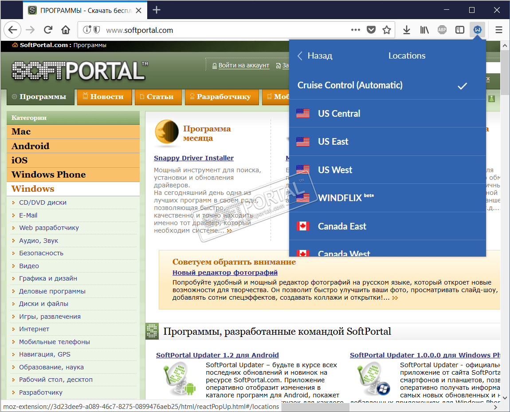Open the Snappy Driver Installer link
510x412 pixels.
coord(193,158)
